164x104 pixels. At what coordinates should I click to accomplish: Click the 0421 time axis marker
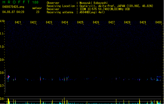tap(18, 22)
